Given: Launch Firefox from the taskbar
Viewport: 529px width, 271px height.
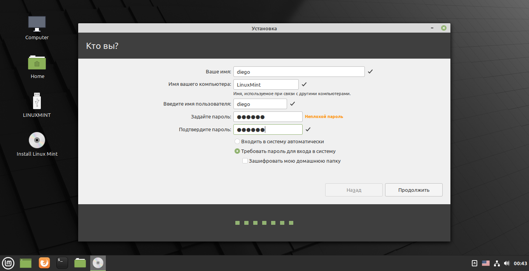Looking at the screenshot, I should [44, 263].
